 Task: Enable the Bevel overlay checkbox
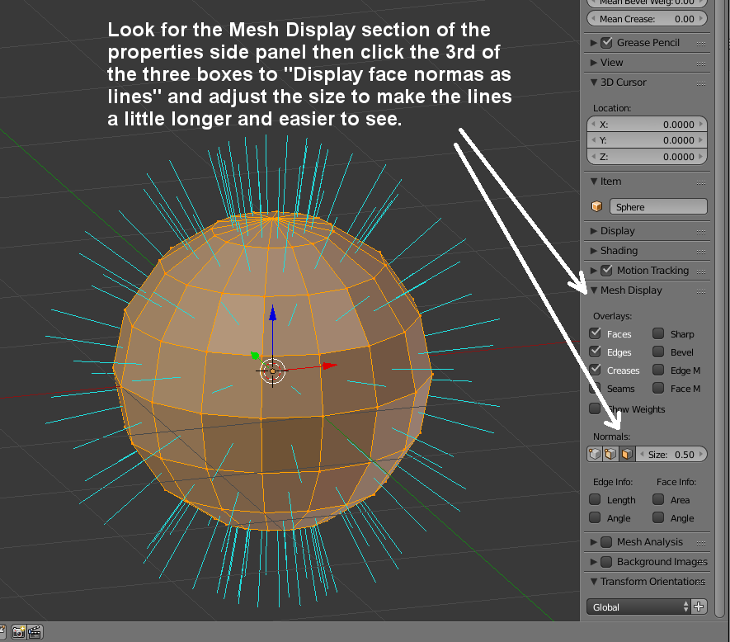658,352
